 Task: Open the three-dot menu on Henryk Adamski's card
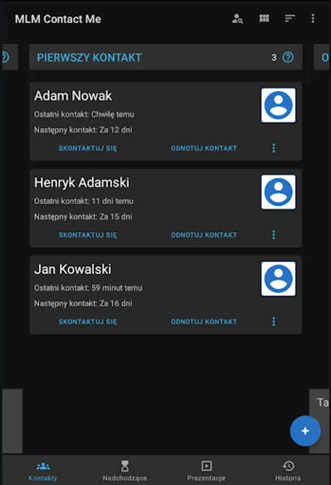point(273,234)
